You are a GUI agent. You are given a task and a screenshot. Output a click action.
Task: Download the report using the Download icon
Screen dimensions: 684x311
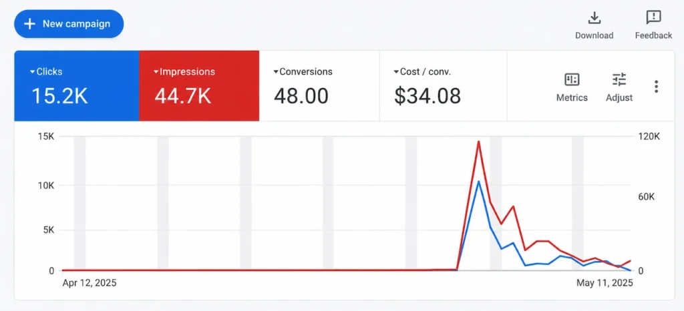point(594,18)
